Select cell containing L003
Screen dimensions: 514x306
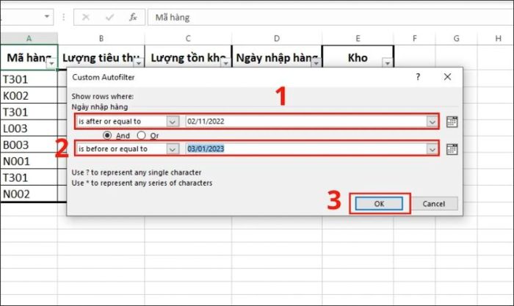[x=29, y=128]
